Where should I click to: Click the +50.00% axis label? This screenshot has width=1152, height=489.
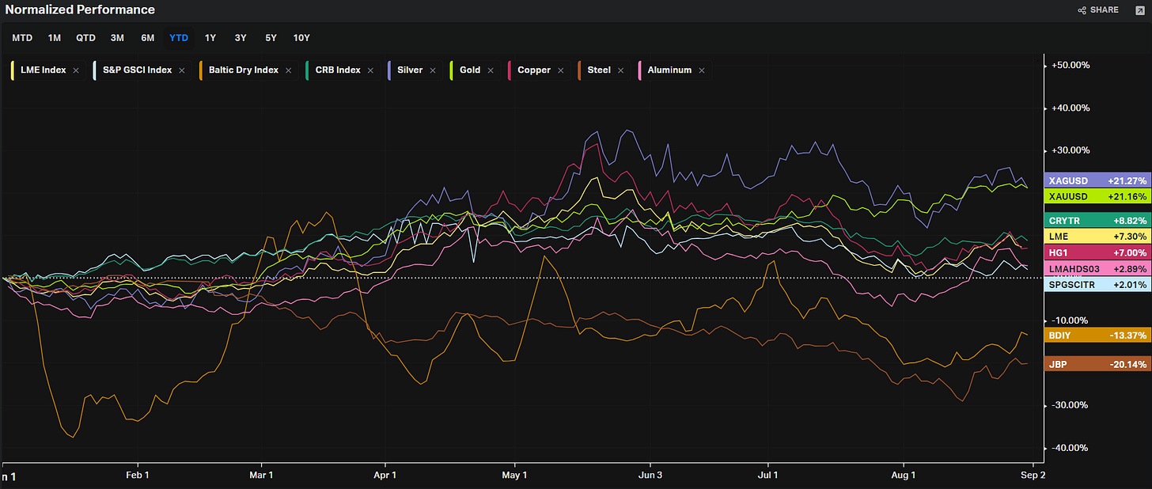coord(1071,65)
